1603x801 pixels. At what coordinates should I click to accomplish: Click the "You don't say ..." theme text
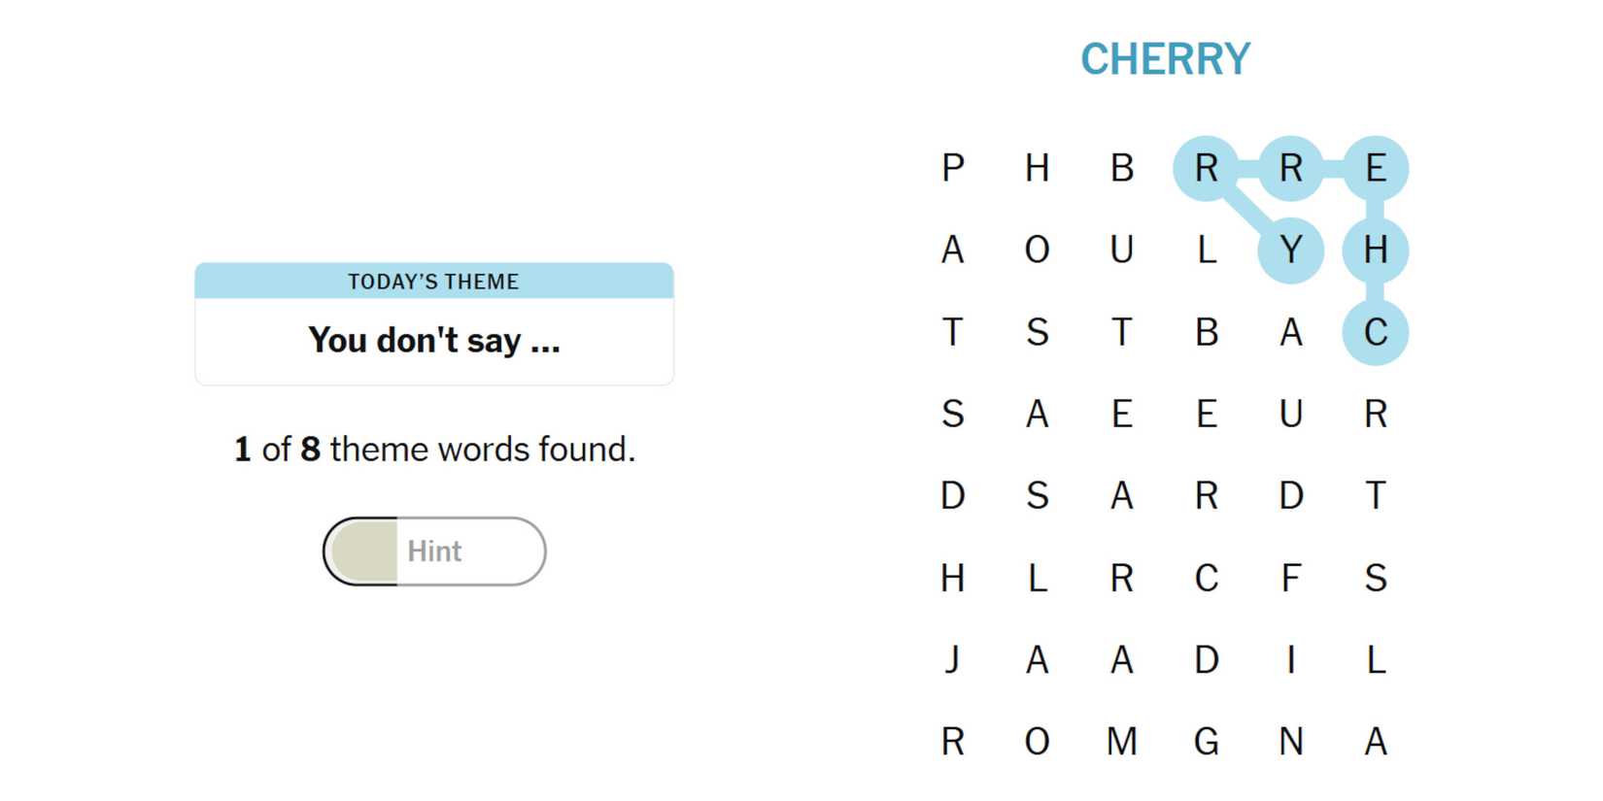tap(434, 341)
